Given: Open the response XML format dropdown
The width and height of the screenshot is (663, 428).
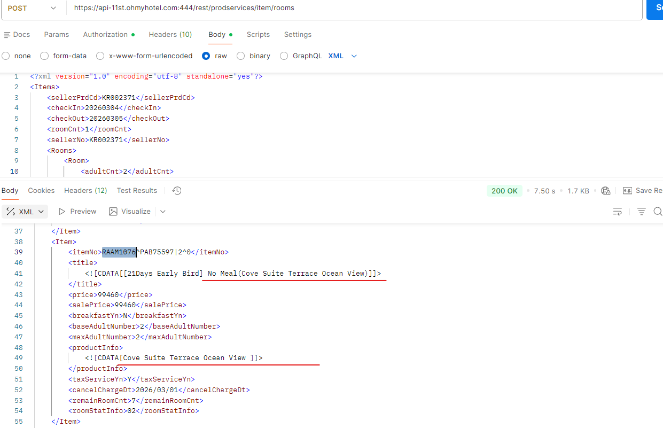Looking at the screenshot, I should (25, 212).
